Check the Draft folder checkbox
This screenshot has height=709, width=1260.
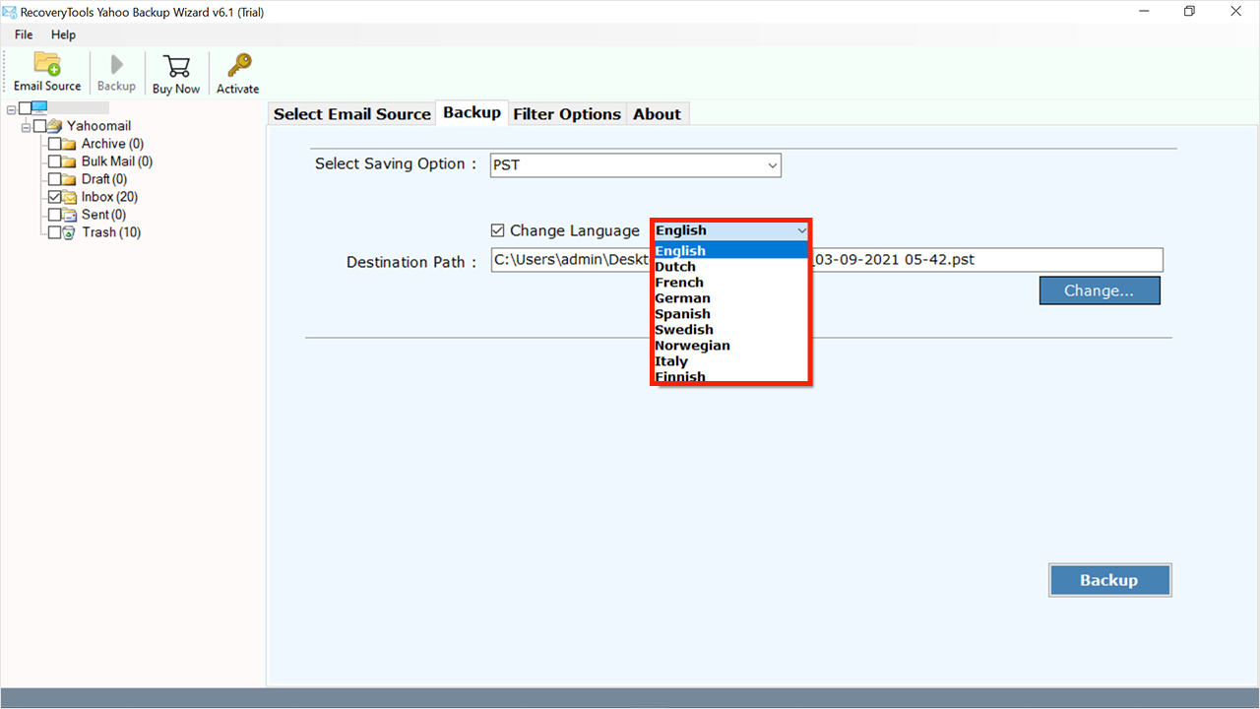pos(54,179)
